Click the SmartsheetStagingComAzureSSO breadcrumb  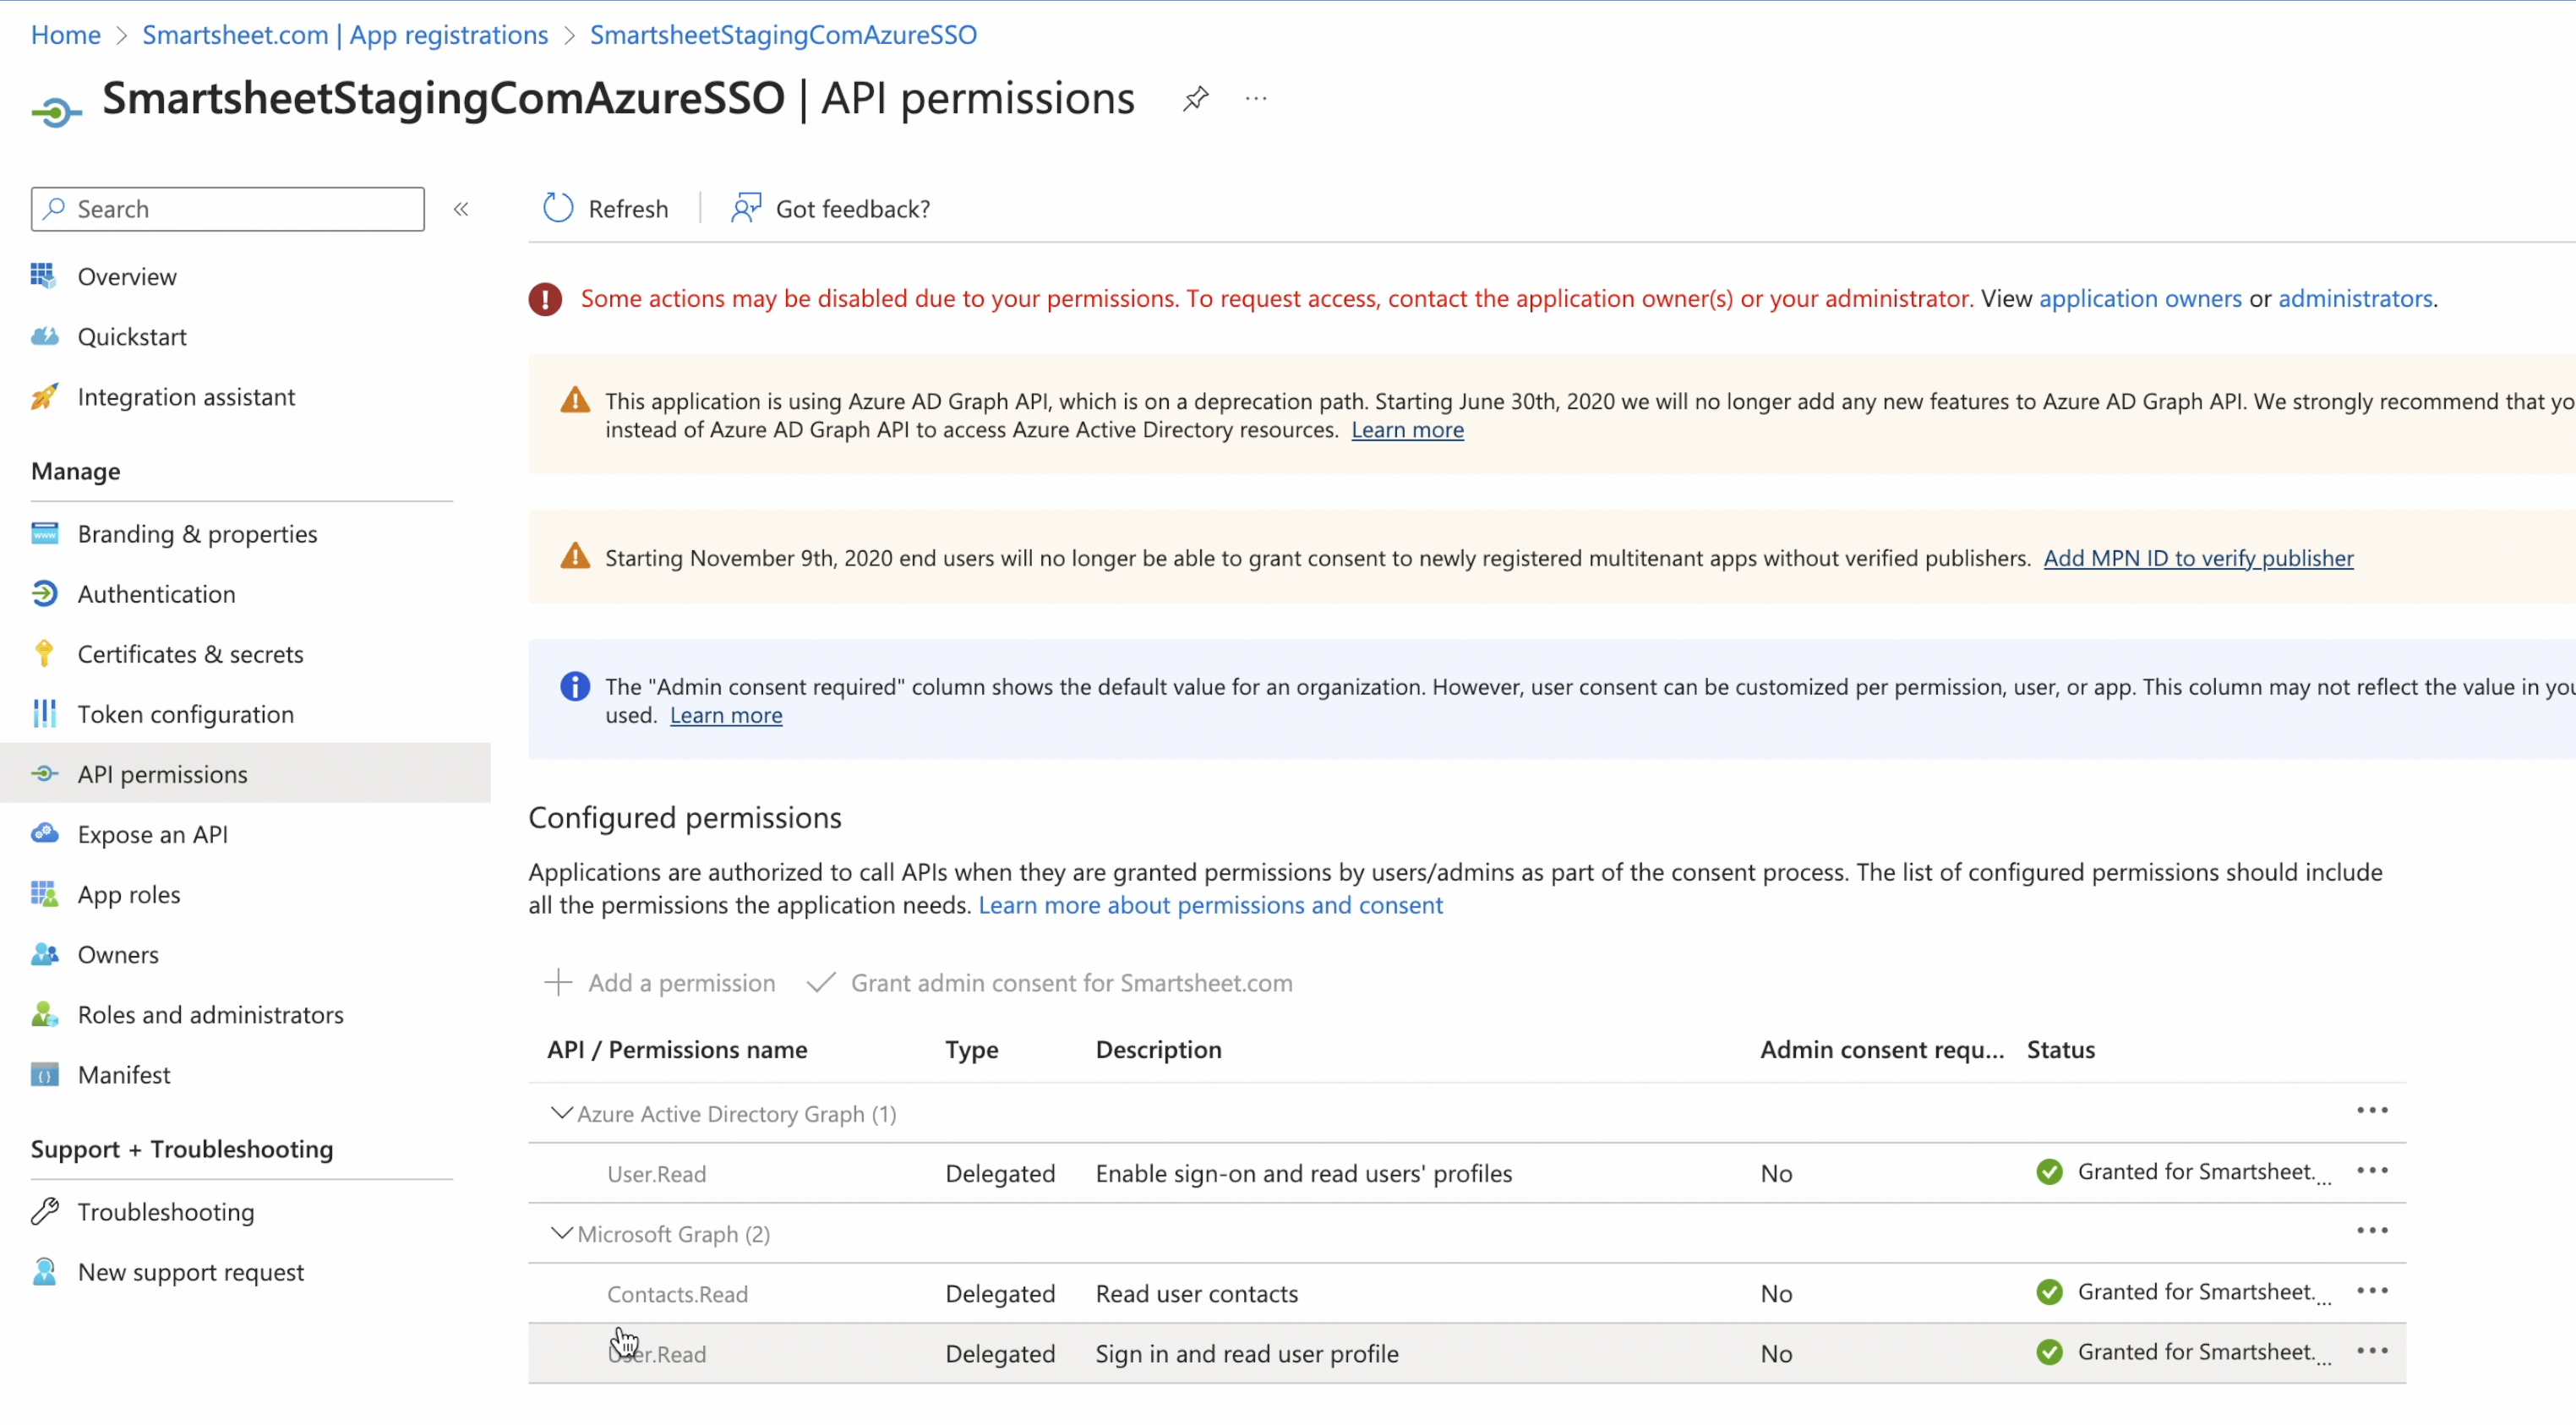(x=783, y=34)
